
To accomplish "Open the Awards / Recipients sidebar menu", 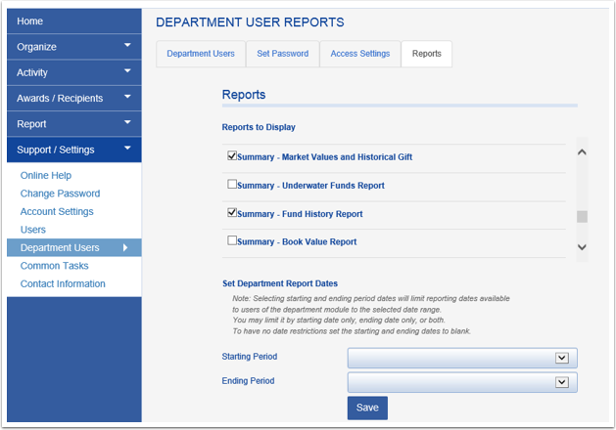I will [x=74, y=98].
